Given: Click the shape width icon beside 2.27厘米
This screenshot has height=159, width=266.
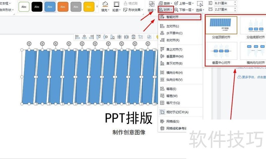Looking at the screenshot, I should 210,9.
